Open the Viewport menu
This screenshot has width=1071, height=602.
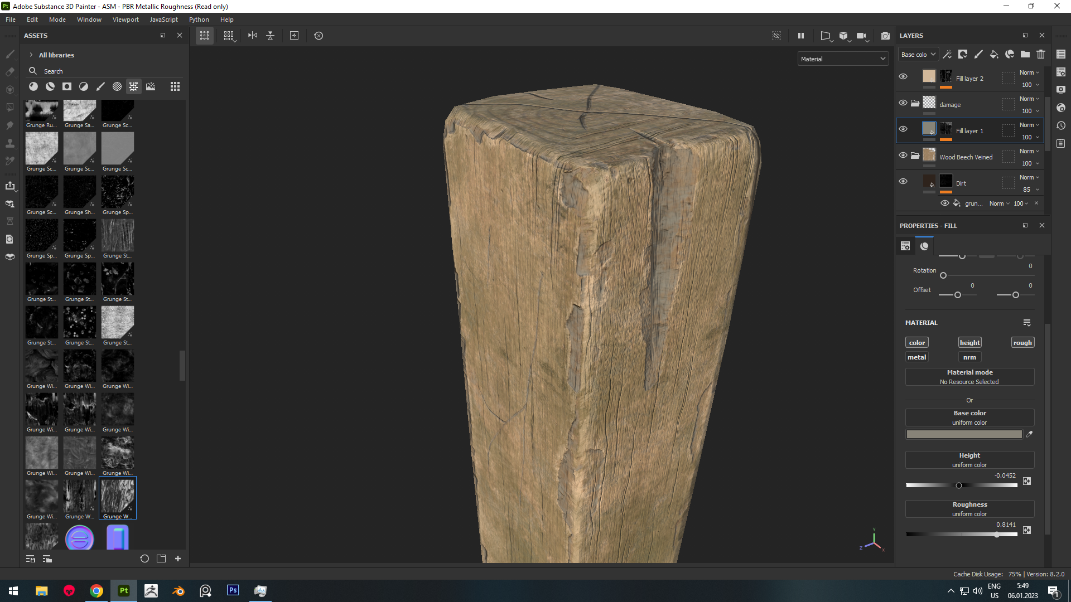126,20
